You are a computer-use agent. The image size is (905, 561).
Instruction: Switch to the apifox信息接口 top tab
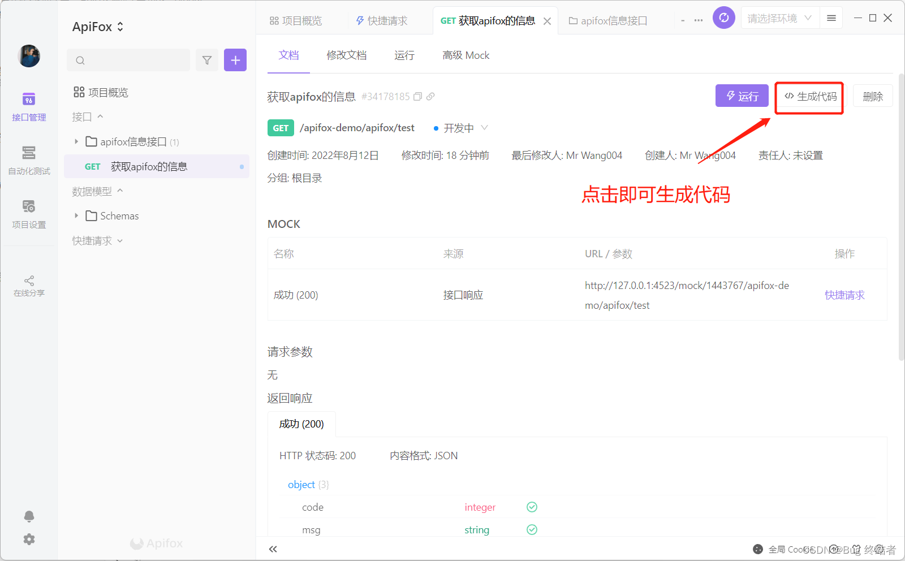coord(608,21)
